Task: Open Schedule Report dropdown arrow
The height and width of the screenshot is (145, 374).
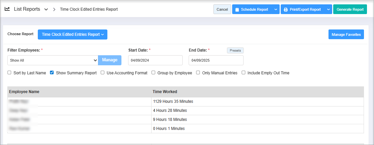Action: pos(275,9)
